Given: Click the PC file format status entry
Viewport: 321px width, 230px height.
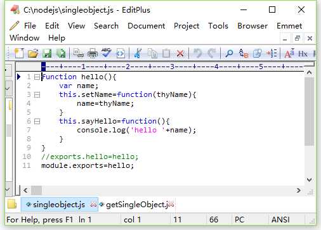Looking at the screenshot, I should click(239, 220).
